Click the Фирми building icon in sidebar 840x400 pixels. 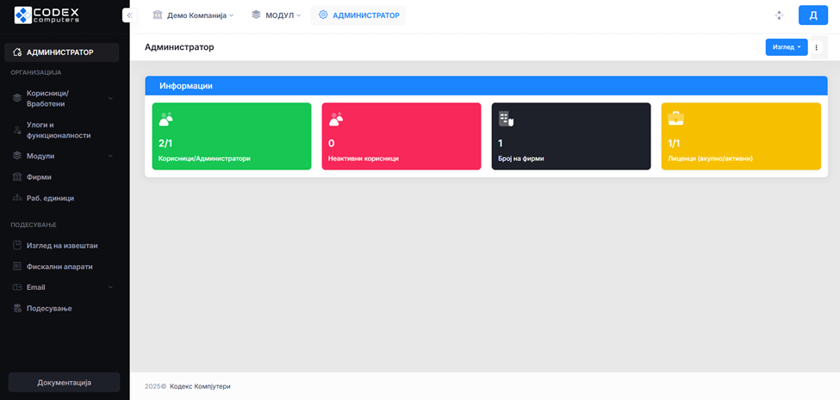click(17, 177)
